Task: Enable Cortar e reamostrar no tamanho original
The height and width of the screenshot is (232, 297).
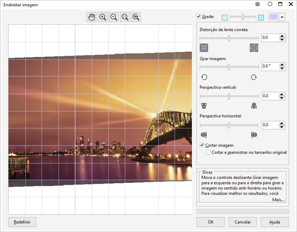Action: tap(208, 152)
